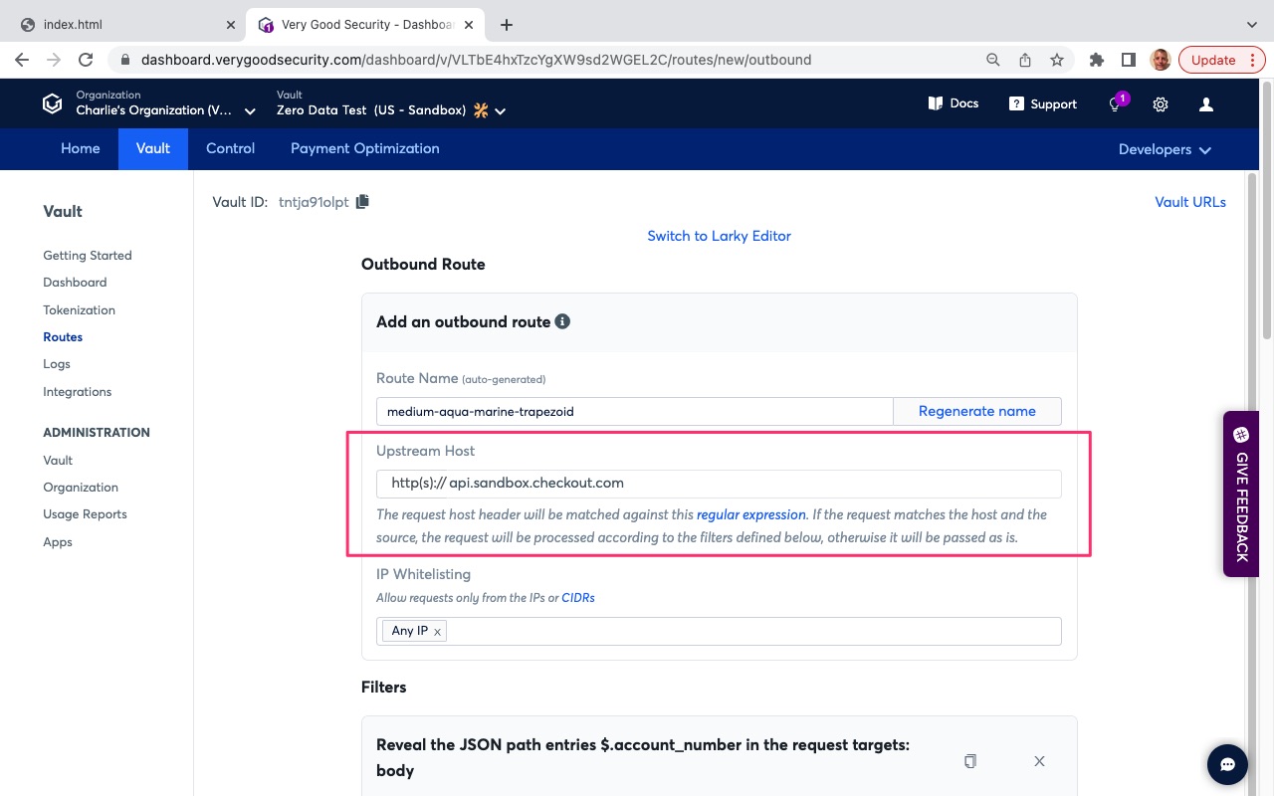Open browser extensions puzzle icon
The image size is (1274, 796).
click(x=1097, y=60)
